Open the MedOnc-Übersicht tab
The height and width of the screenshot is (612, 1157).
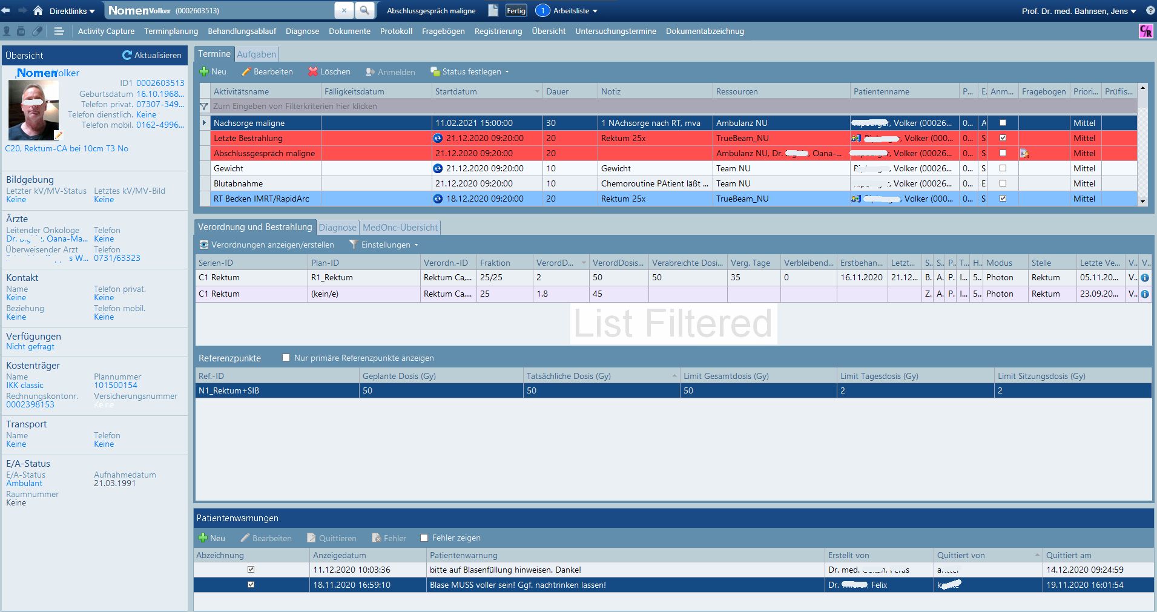click(x=400, y=228)
